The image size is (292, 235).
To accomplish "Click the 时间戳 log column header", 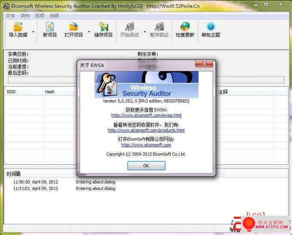I will pos(39,174).
